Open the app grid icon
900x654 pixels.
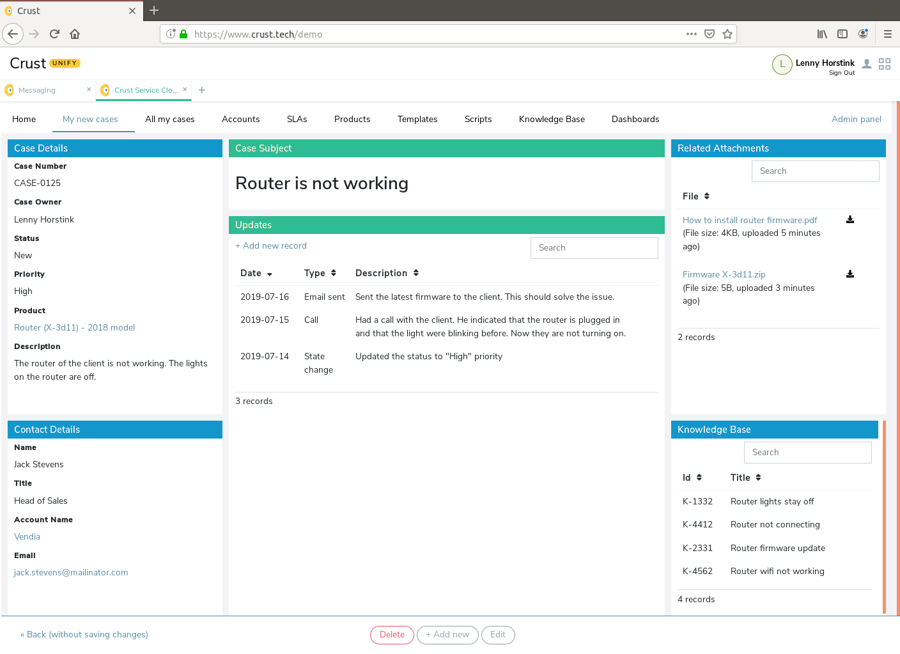click(885, 64)
